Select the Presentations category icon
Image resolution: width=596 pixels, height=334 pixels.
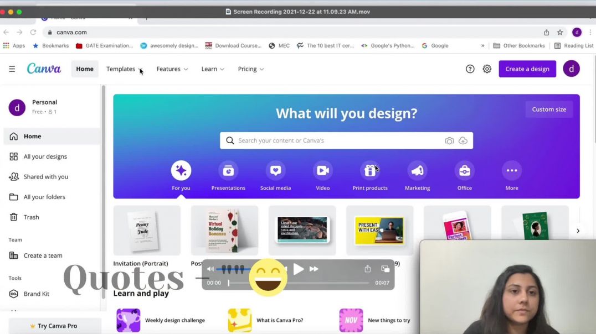pos(228,170)
